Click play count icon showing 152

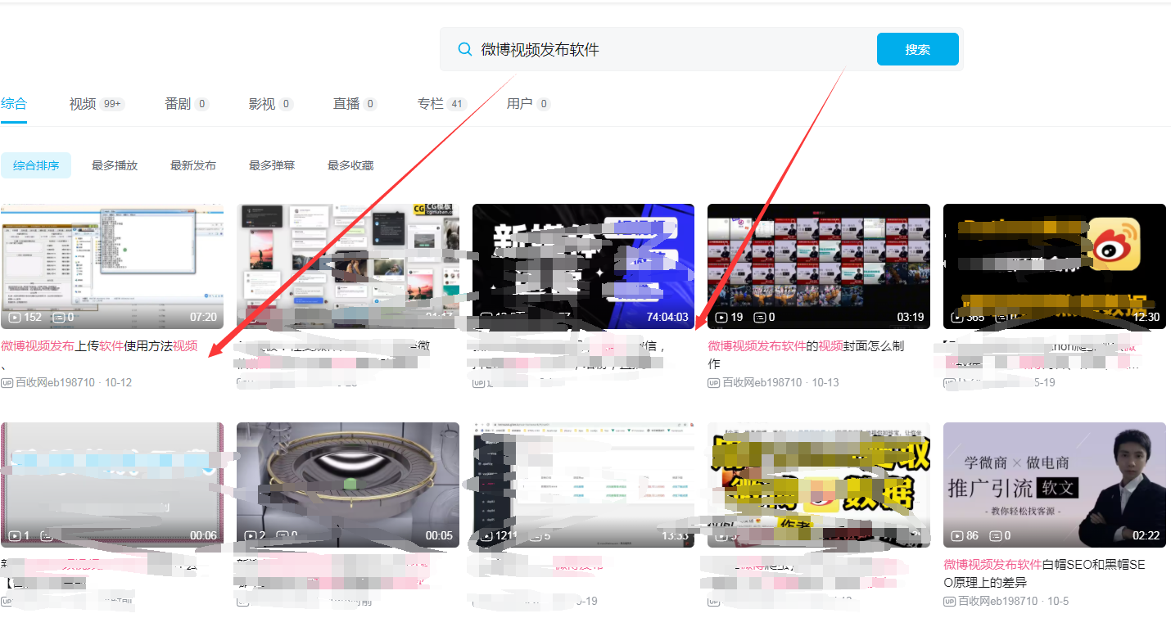coord(15,318)
